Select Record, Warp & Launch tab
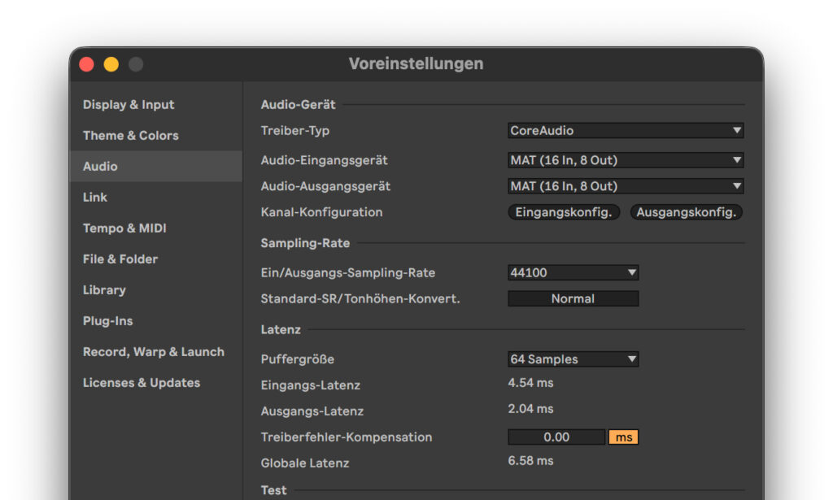The height and width of the screenshot is (500, 833). tap(155, 352)
